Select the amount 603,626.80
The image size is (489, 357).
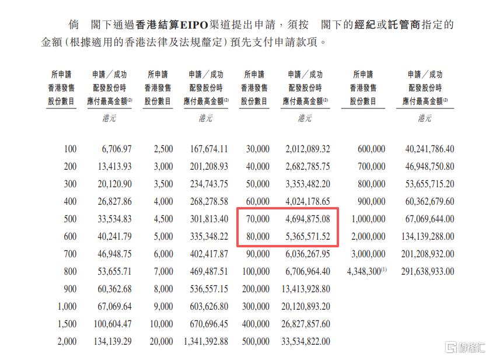(209, 306)
